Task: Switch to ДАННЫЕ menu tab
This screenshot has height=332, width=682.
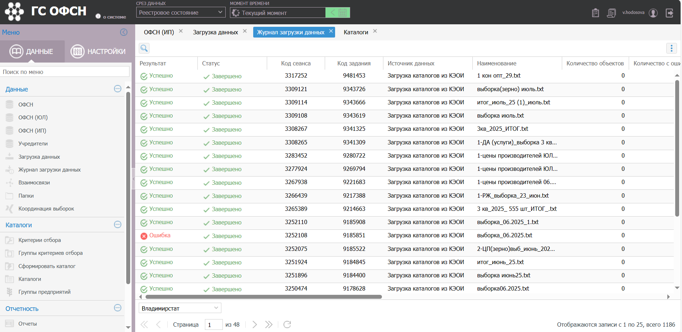Action: [x=32, y=51]
